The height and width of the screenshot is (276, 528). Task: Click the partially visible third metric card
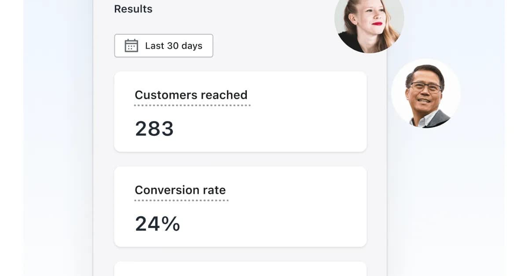[x=240, y=270]
